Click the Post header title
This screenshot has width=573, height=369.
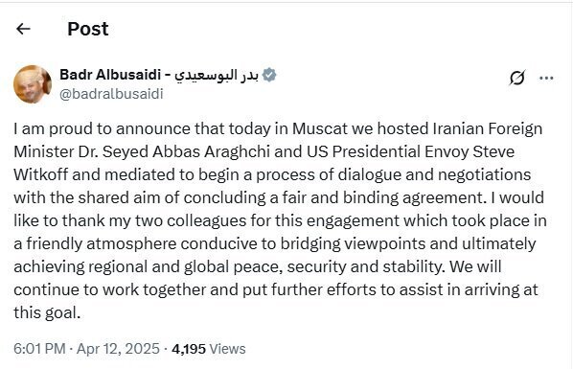click(x=88, y=29)
